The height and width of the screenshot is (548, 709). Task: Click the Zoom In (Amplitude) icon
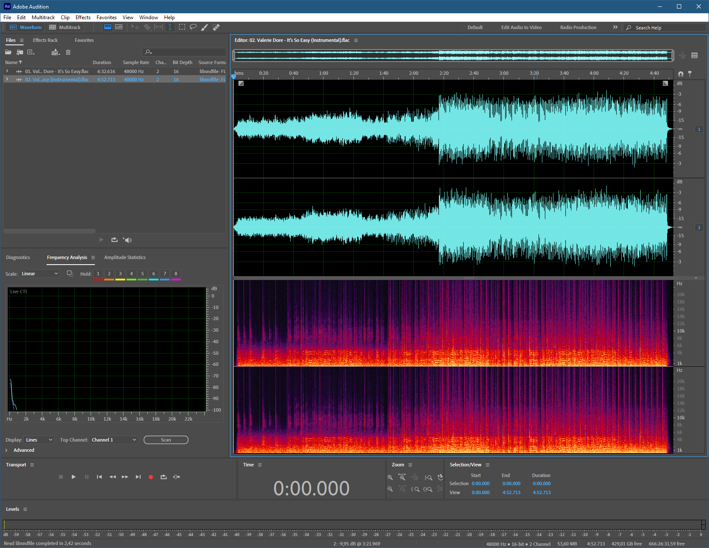tap(390, 477)
